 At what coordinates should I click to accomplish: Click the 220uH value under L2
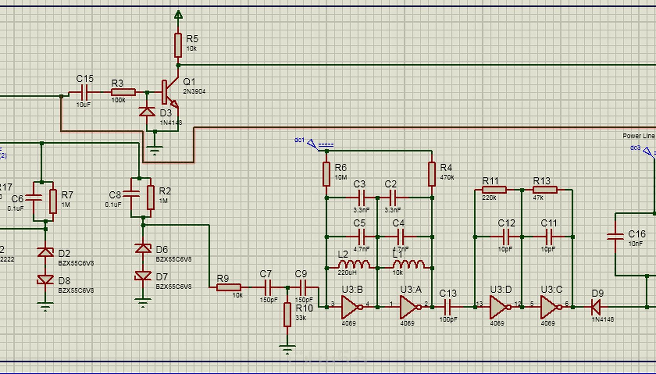click(x=347, y=273)
